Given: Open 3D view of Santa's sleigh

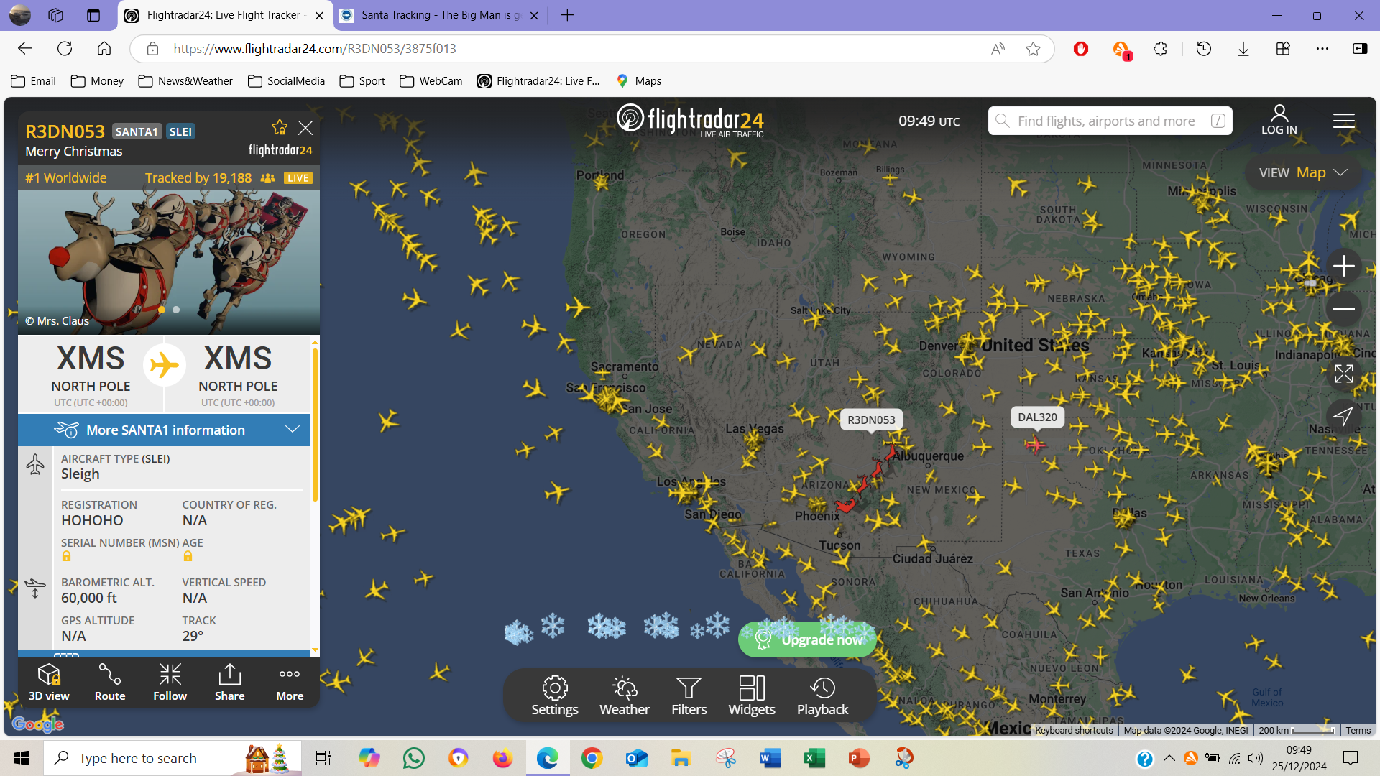Looking at the screenshot, I should pyautogui.click(x=49, y=683).
